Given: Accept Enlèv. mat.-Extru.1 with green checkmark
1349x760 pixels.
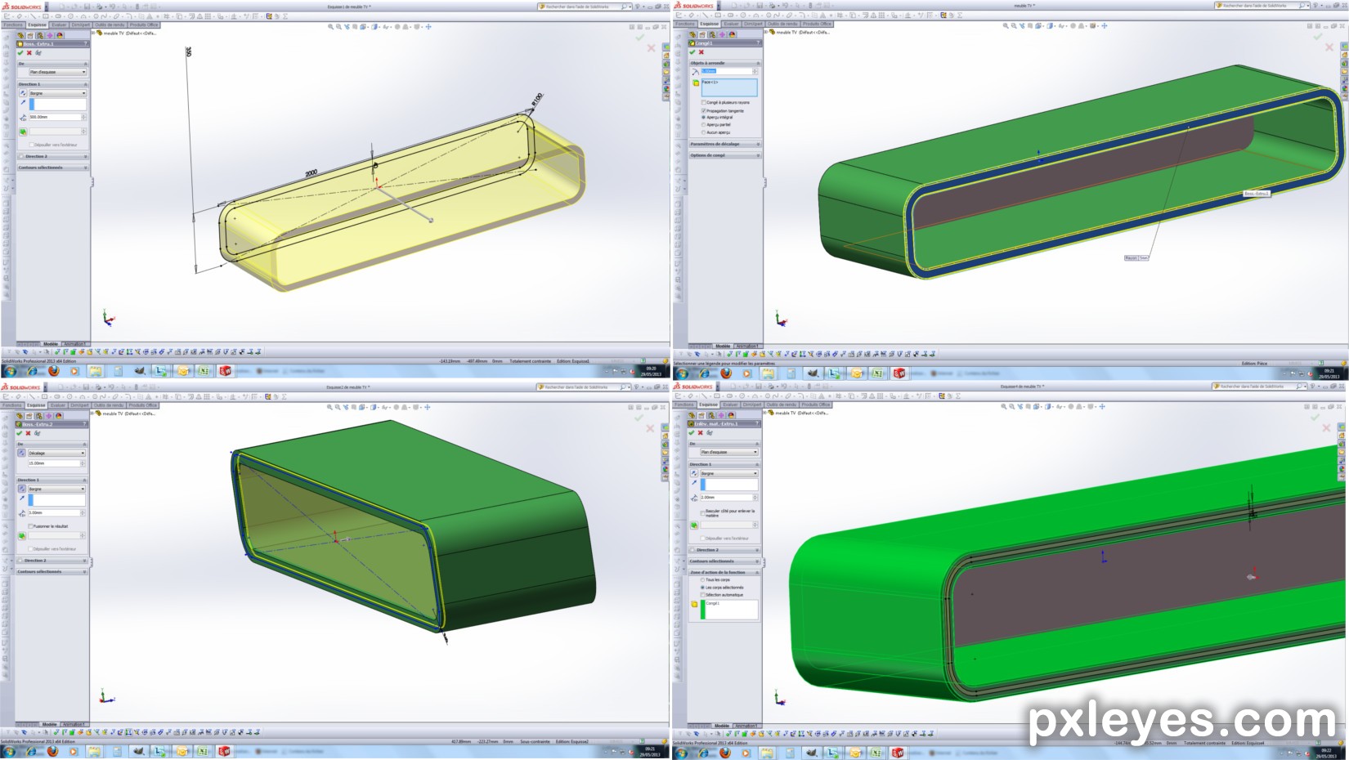Looking at the screenshot, I should [692, 432].
